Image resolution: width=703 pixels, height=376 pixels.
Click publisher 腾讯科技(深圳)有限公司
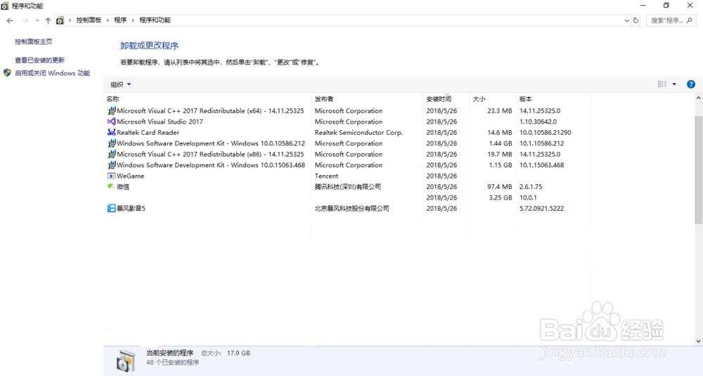click(x=348, y=187)
